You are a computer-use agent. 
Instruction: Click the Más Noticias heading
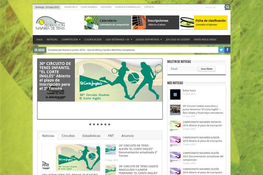175,83
